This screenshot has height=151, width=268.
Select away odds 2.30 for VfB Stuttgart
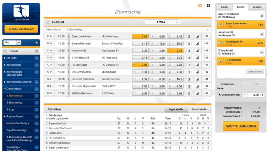coord(175,72)
